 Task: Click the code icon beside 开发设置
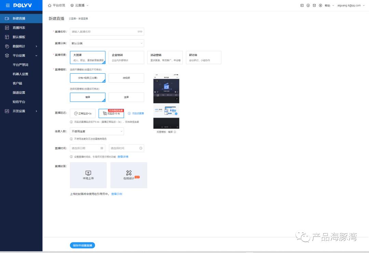[x=7, y=111]
